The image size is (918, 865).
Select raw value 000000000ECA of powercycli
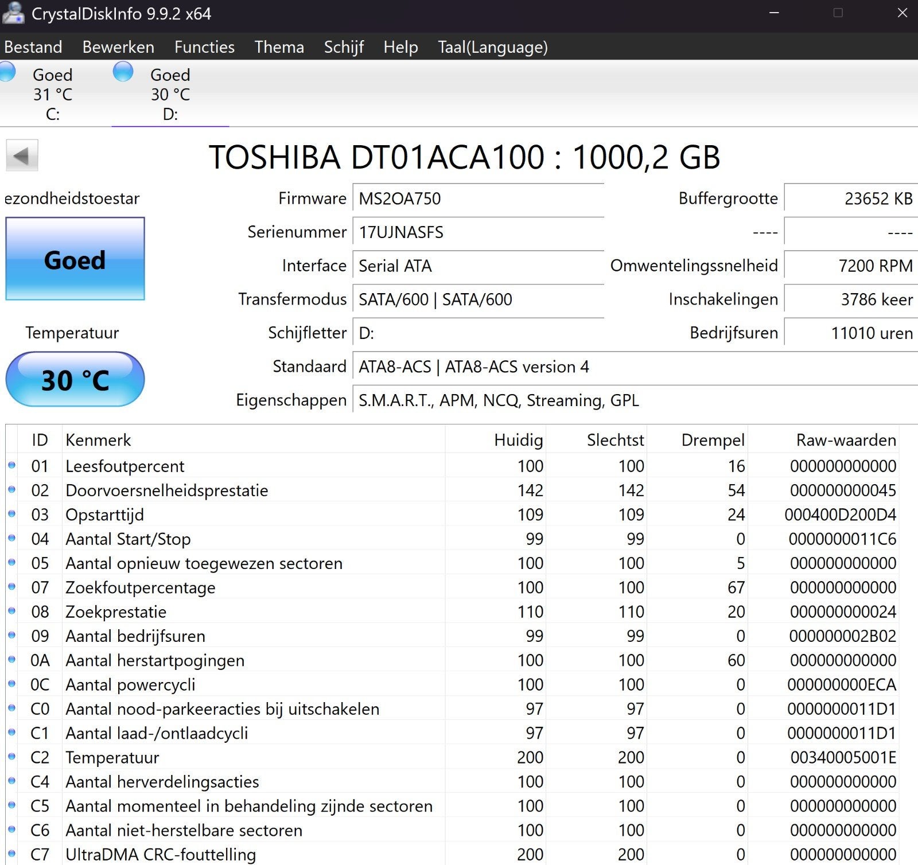[842, 684]
